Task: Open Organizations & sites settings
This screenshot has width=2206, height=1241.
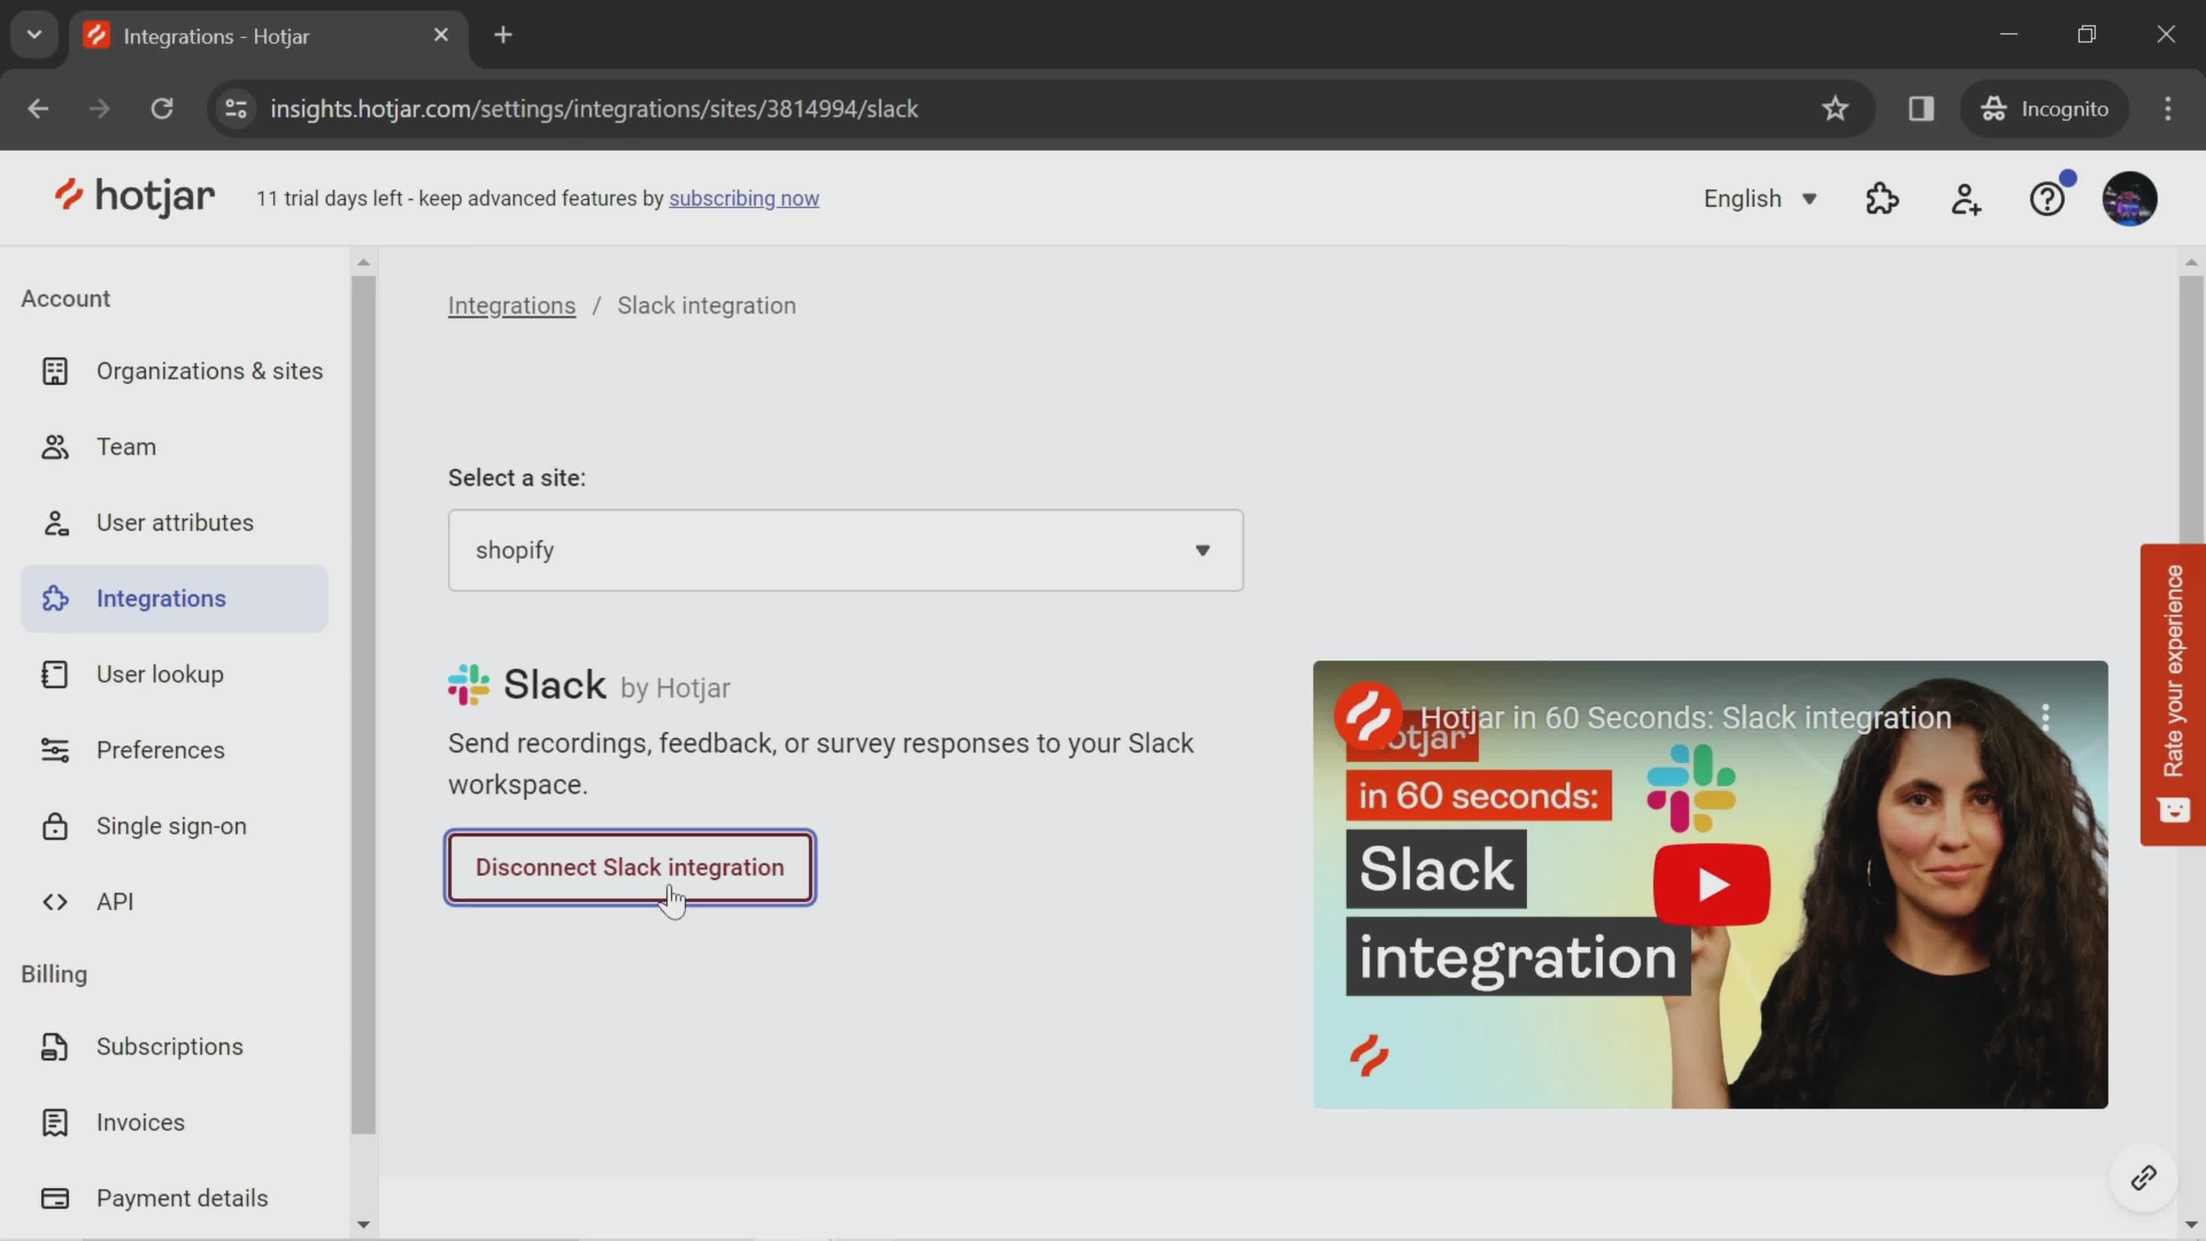Action: [x=175, y=371]
